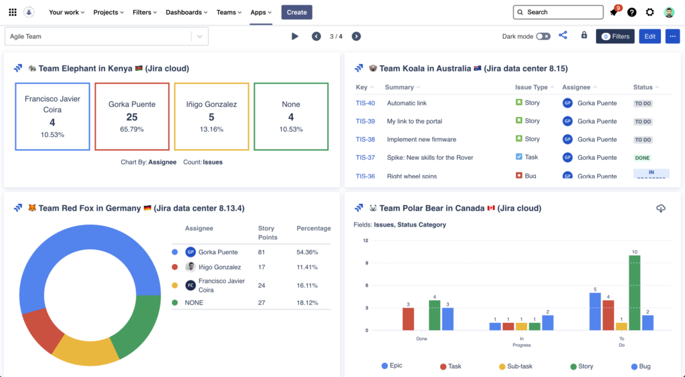Open the Filters navigation menu
Screen dimensions: 685x377
pos(144,12)
